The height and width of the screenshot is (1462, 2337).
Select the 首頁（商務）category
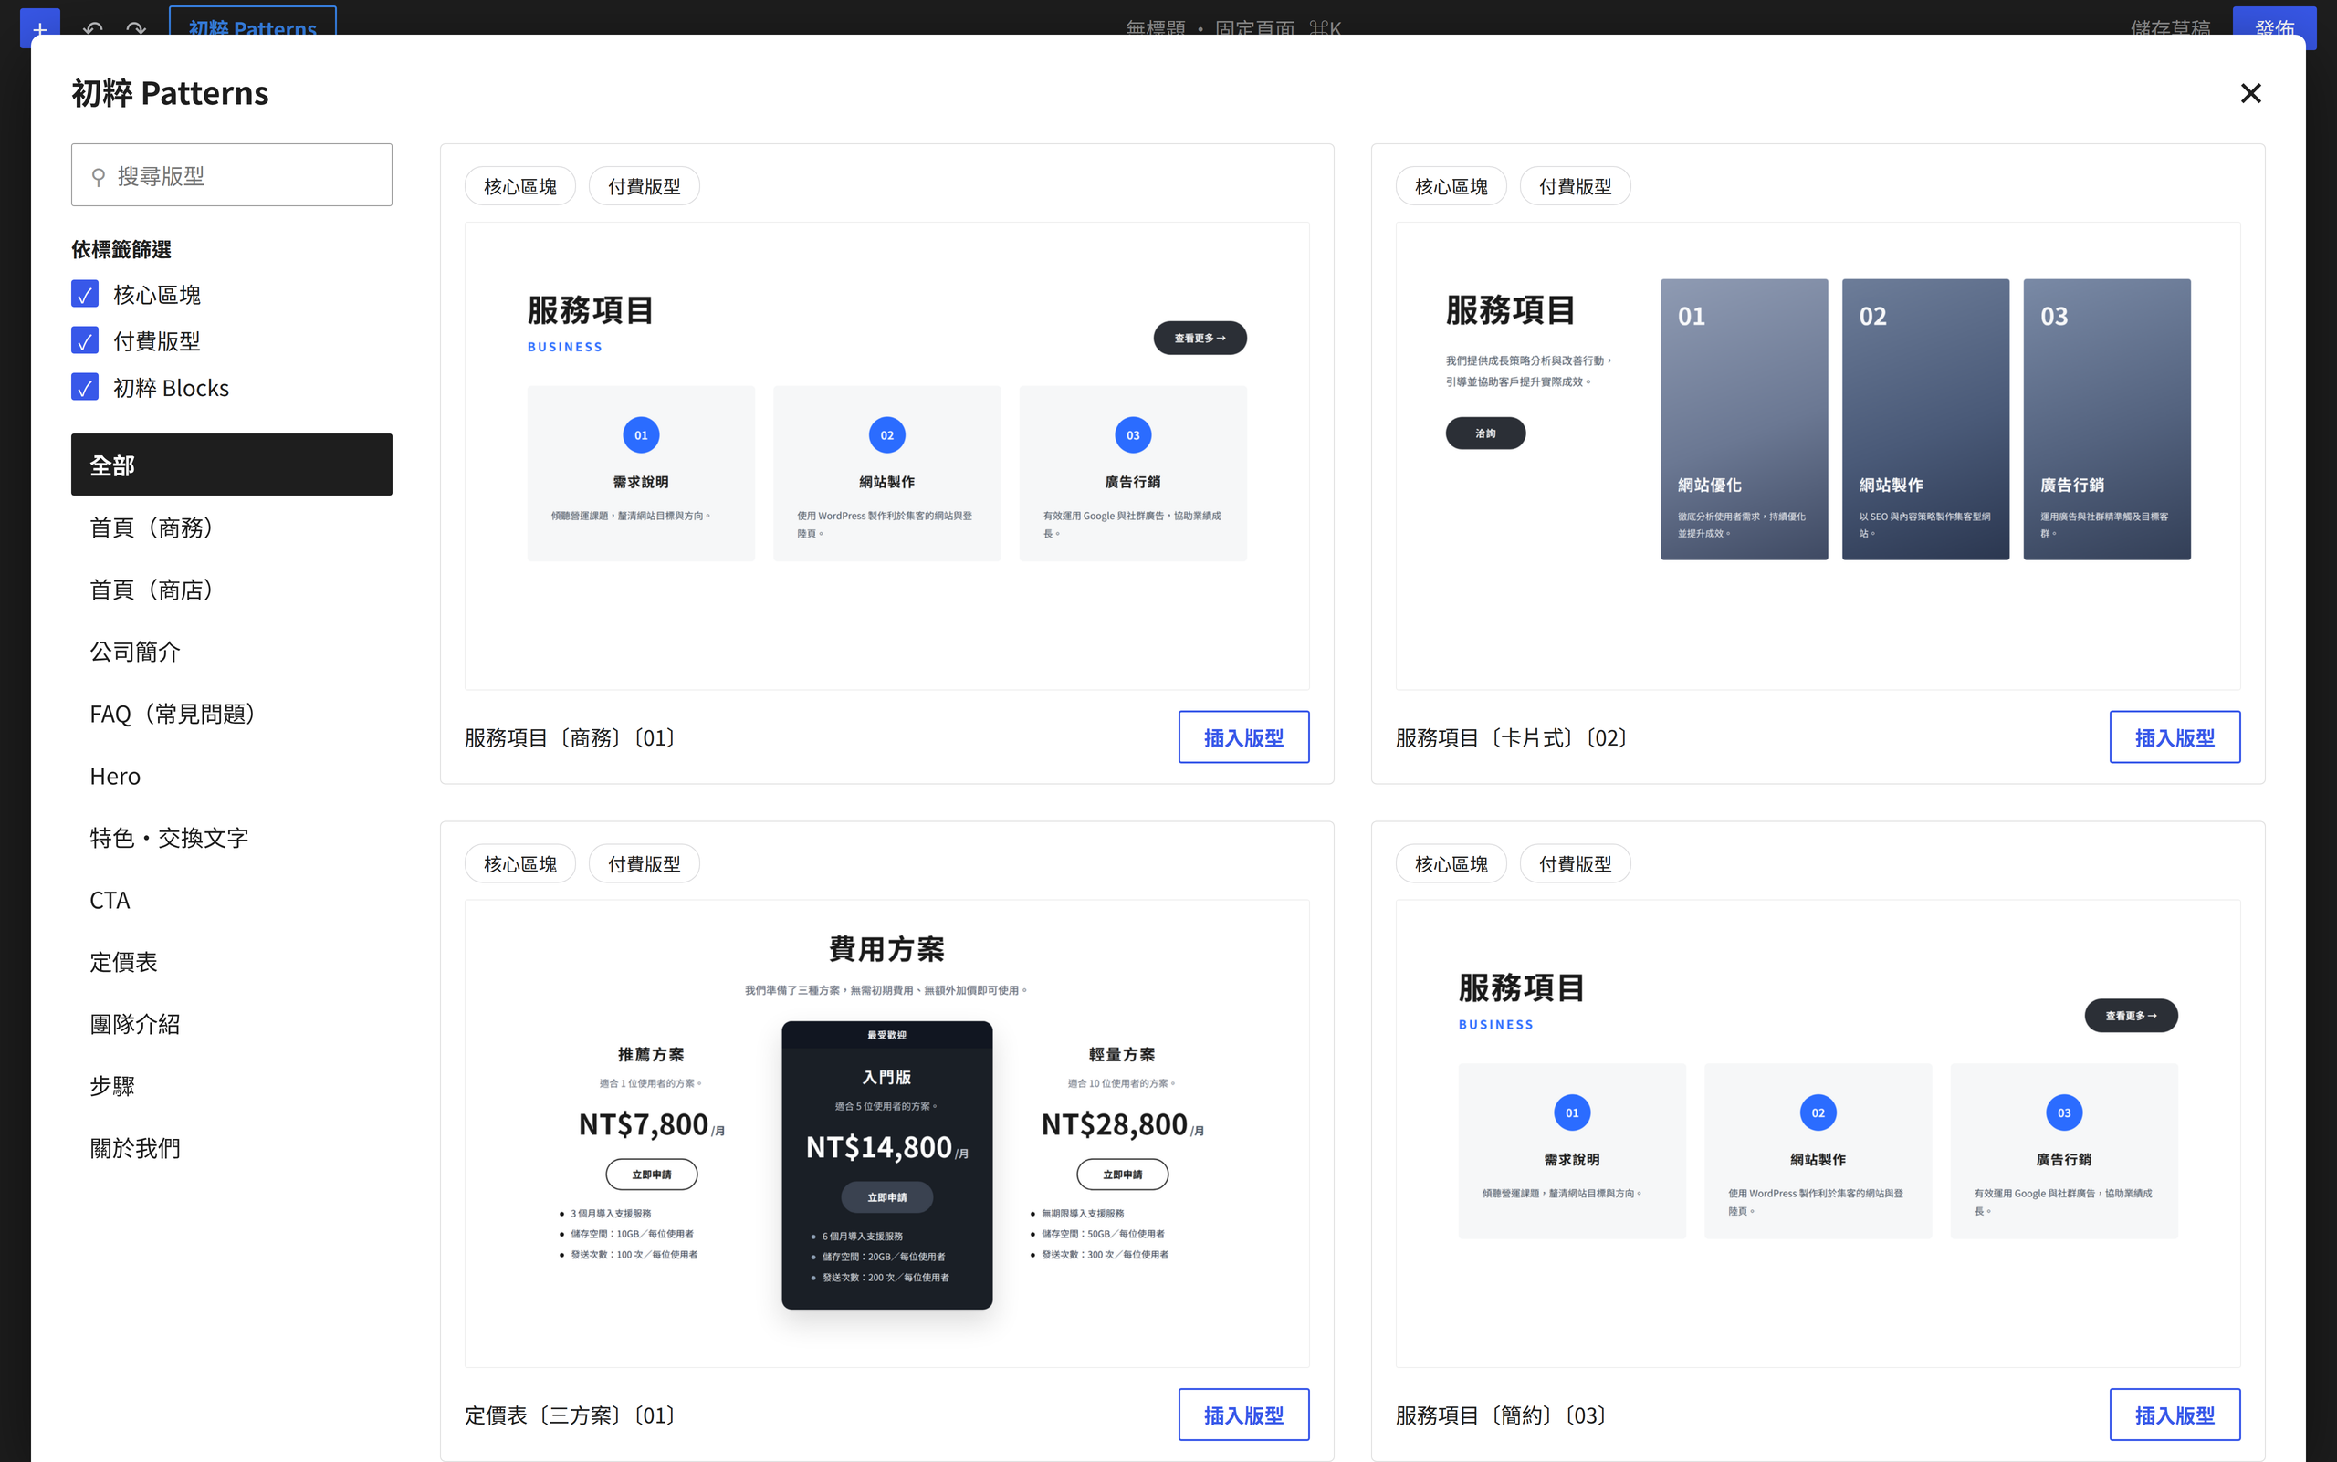(232, 527)
